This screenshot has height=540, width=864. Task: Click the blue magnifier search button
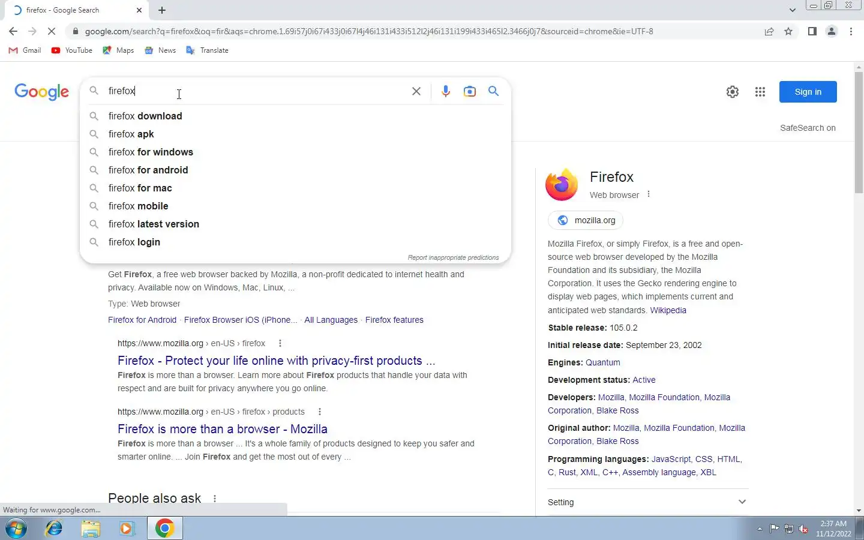[x=493, y=91]
